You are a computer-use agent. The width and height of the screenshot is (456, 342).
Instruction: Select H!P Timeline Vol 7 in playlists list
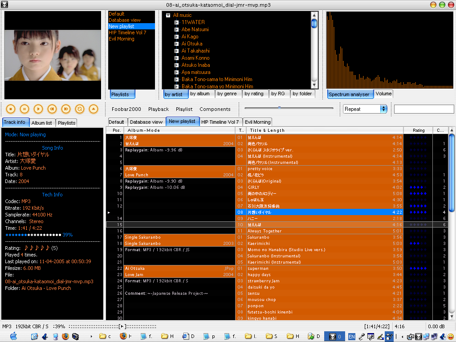click(x=127, y=33)
